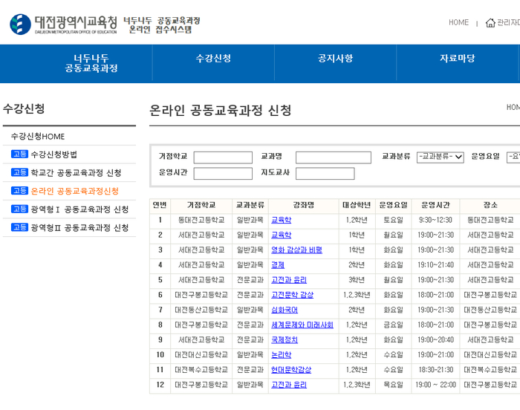Open 수강신청방법 in the sidebar
Image resolution: width=520 pixels, height=410 pixels.
coord(53,154)
